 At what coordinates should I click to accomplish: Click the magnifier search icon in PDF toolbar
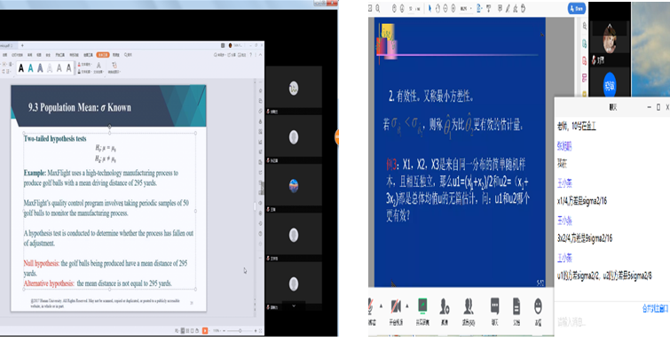coord(378,8)
